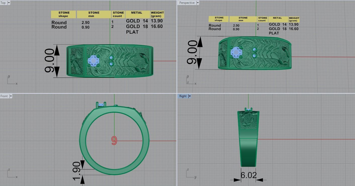Activate the Front viewport title label
The image size is (355, 186).
click(4, 96)
